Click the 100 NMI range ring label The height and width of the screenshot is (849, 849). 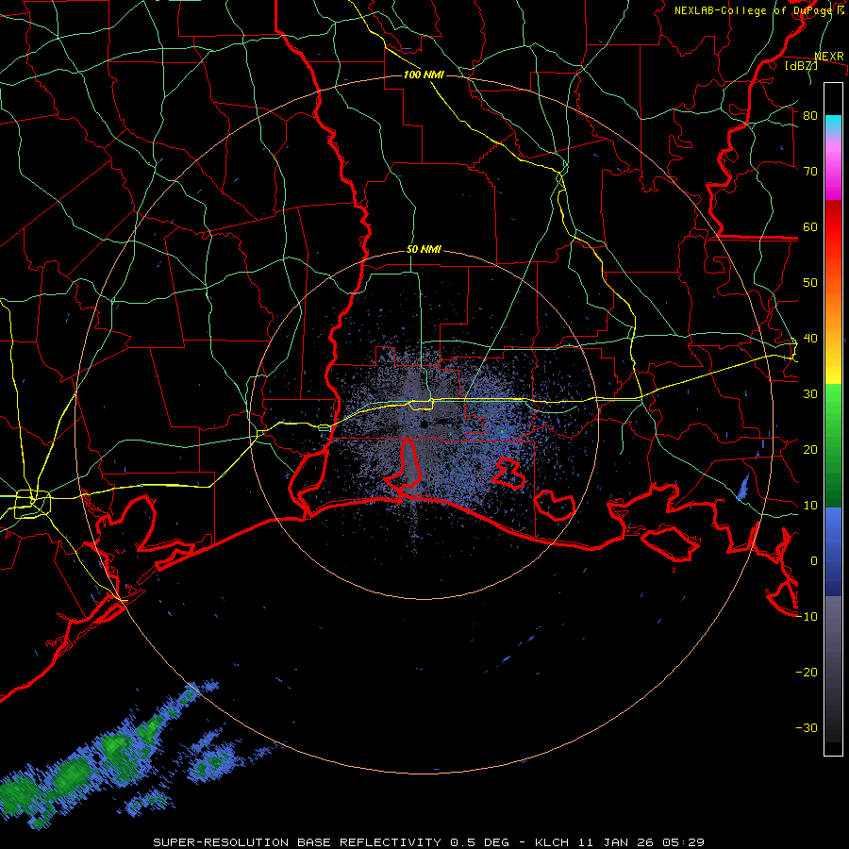(x=424, y=75)
